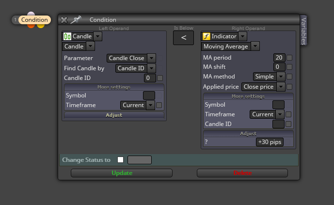The width and height of the screenshot is (334, 205).
Task: Toggle the checkbox beside left Timeframe
Action: coord(159,105)
